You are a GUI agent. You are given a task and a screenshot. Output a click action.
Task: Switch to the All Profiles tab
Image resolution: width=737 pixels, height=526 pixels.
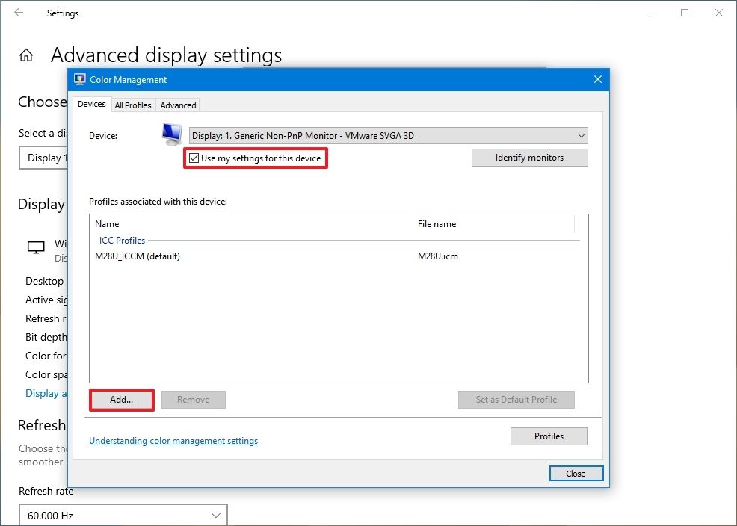click(x=132, y=105)
